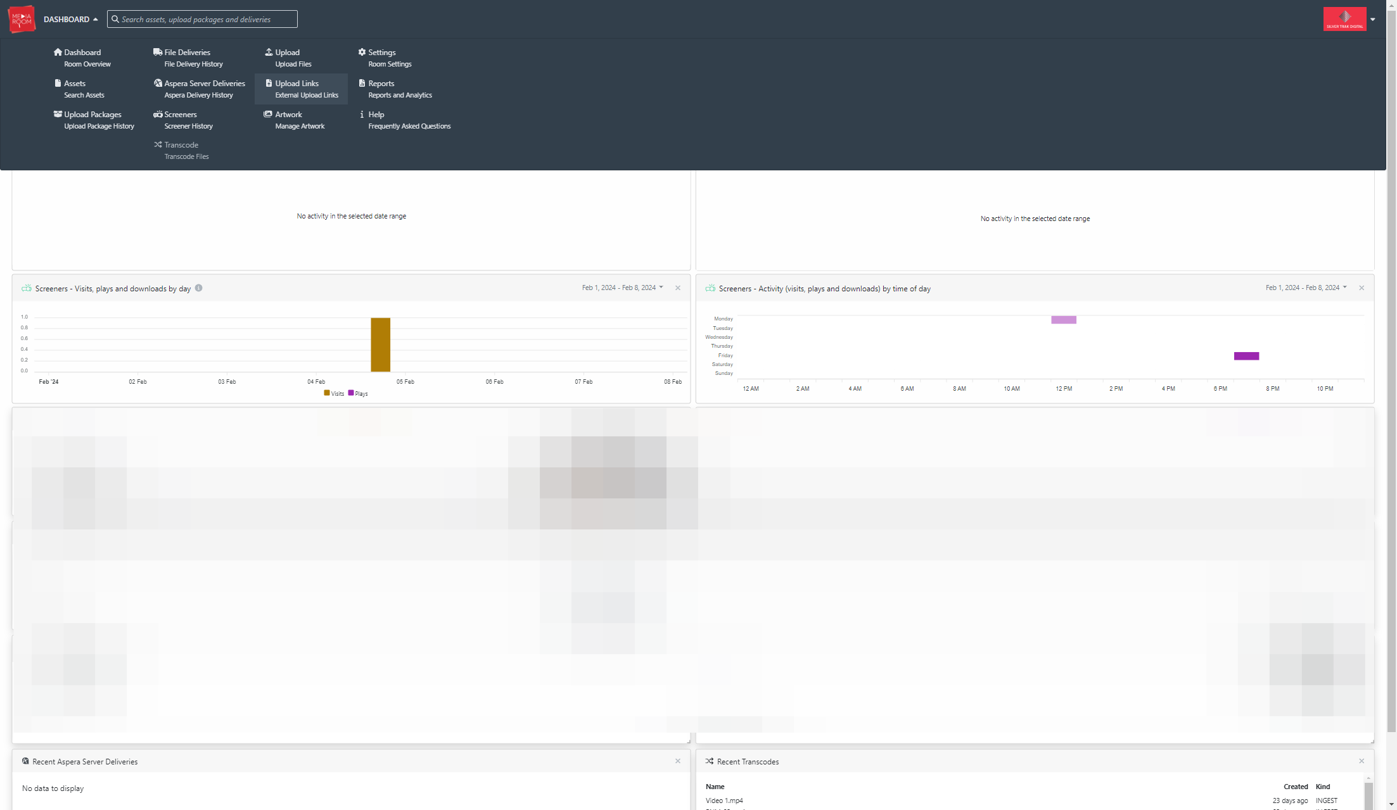Click the Upload arrow icon
The width and height of the screenshot is (1397, 810).
(x=269, y=52)
